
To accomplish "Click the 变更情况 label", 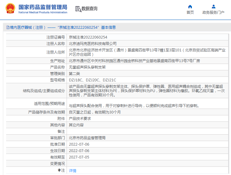I will 57,163.
